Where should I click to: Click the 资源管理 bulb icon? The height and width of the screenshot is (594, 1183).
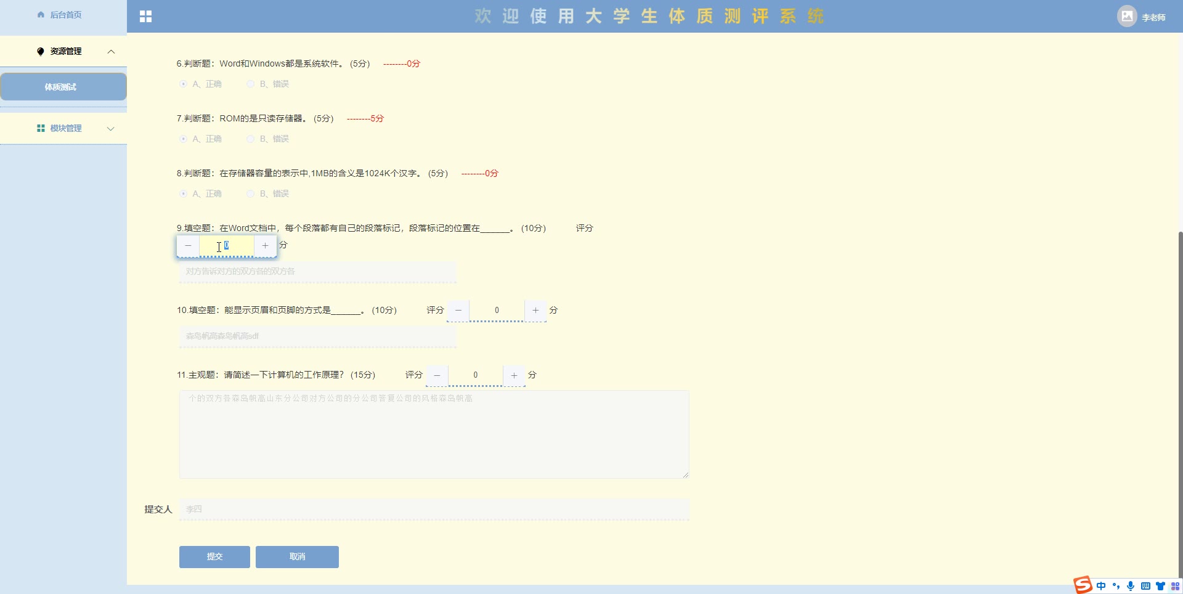click(x=41, y=51)
